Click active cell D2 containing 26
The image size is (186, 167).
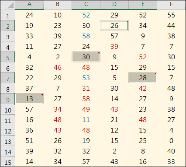114,26
